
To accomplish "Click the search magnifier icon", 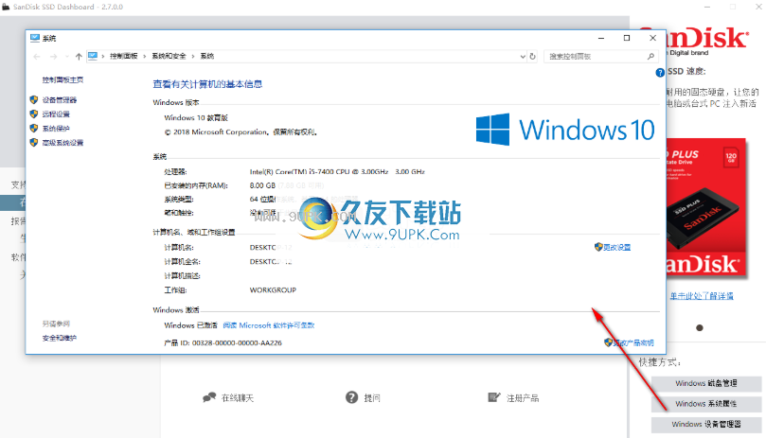I will 650,57.
